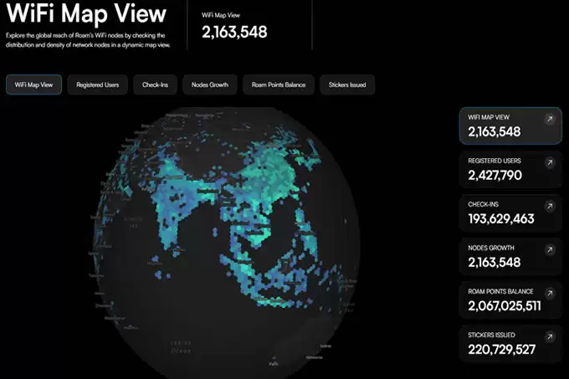
Task: Click the NODES GROWTH stat card
Action: [x=510, y=256]
